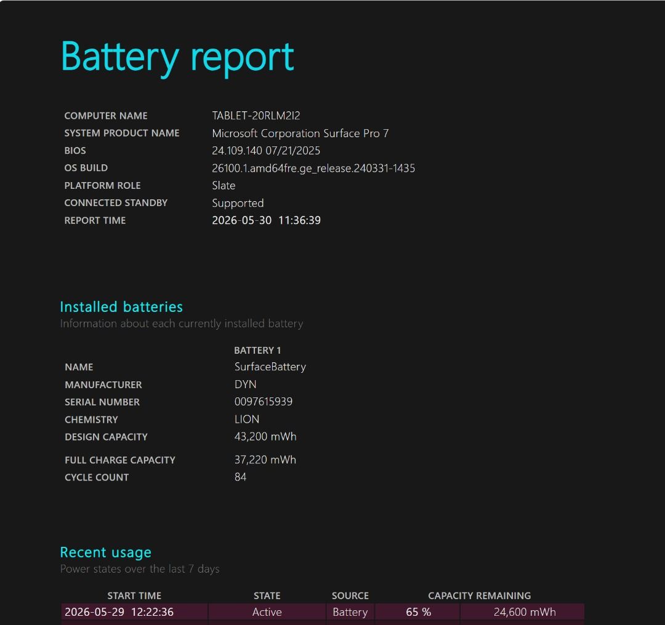Click the FULL CHARGE CAPACITY label
The height and width of the screenshot is (625, 665).
pyautogui.click(x=120, y=460)
